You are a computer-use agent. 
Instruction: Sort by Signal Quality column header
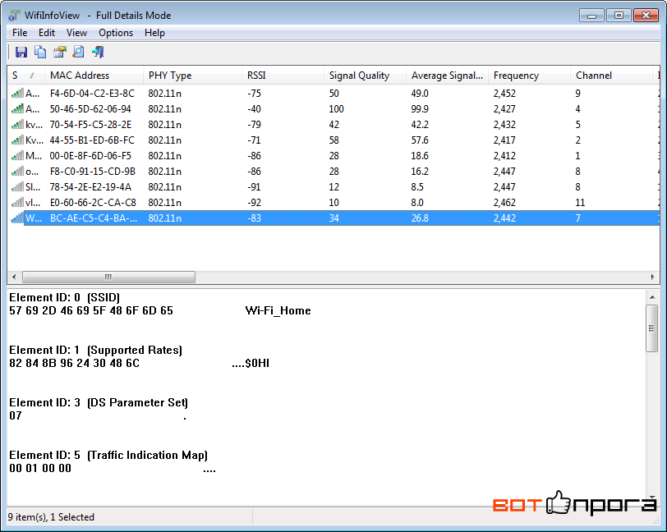click(365, 76)
